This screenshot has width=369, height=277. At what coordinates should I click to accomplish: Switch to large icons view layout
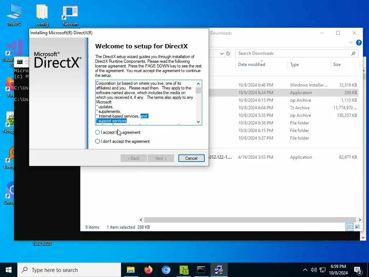(357, 227)
